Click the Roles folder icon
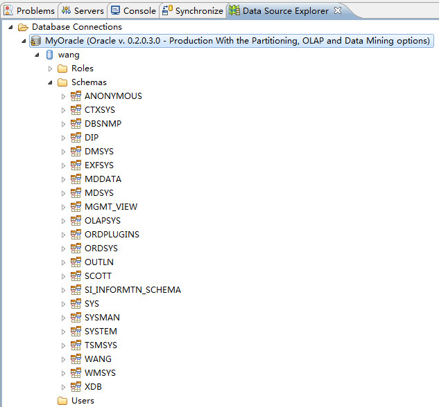439x407 pixels. tap(62, 69)
